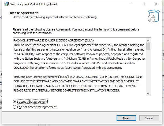Click the box and disc installer graphic
The height and width of the screenshot is (126, 164).
[x=154, y=16]
